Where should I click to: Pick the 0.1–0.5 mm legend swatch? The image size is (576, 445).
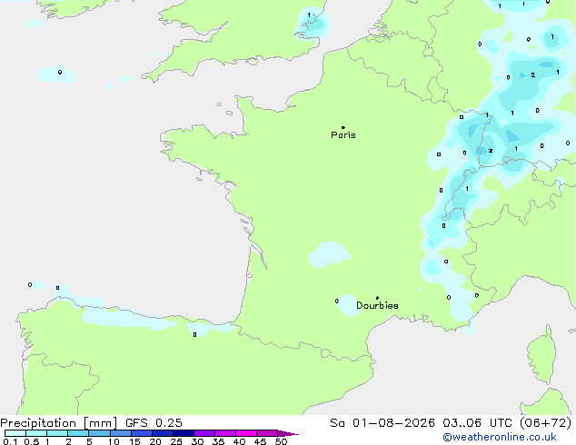click(15, 433)
